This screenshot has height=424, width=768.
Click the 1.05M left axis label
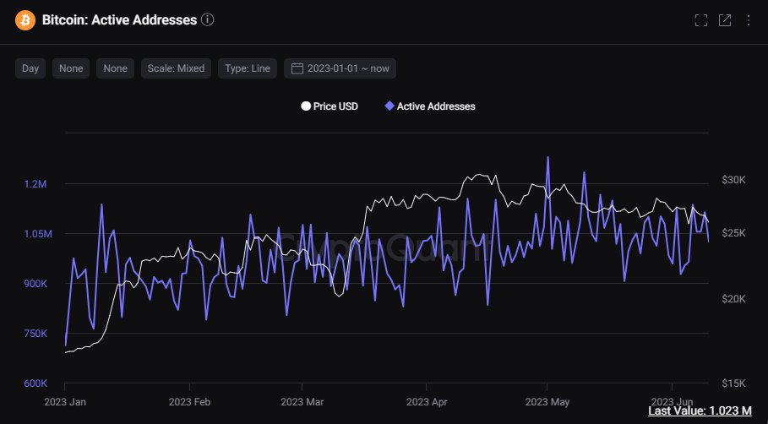38,234
